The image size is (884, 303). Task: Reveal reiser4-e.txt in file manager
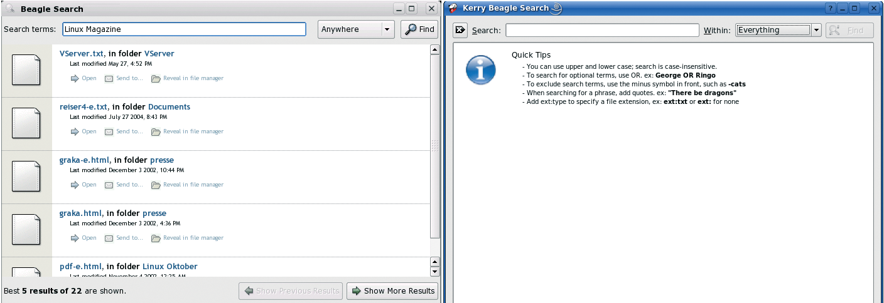click(187, 131)
